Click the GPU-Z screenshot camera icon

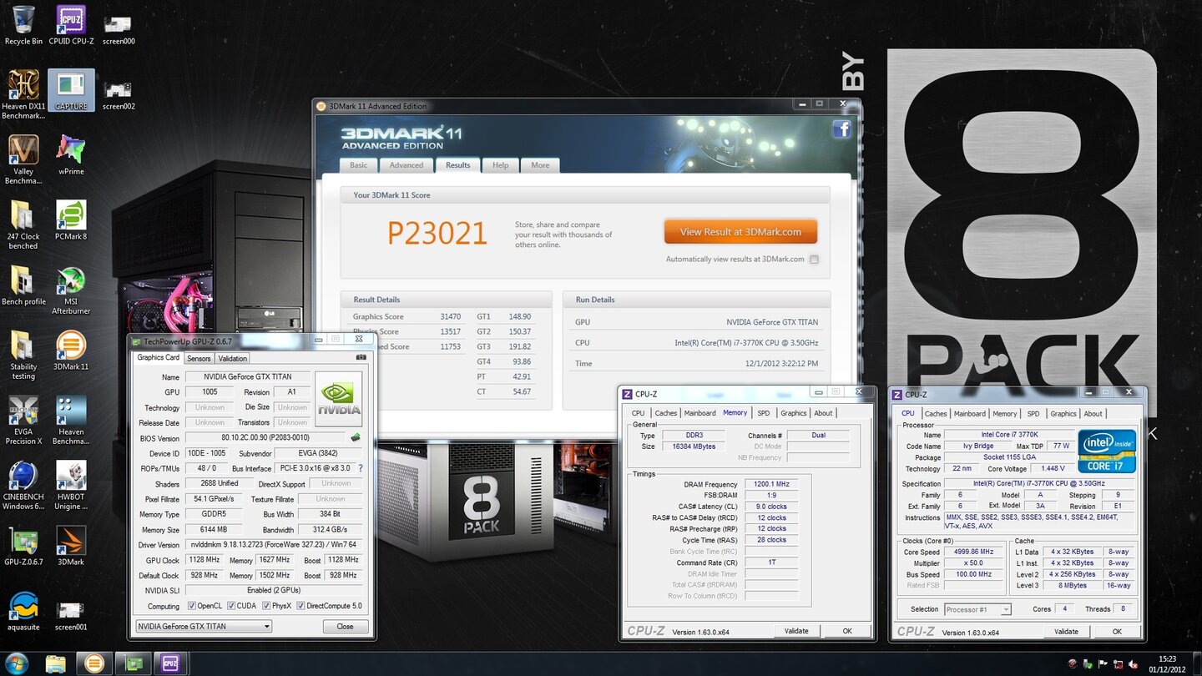[361, 357]
